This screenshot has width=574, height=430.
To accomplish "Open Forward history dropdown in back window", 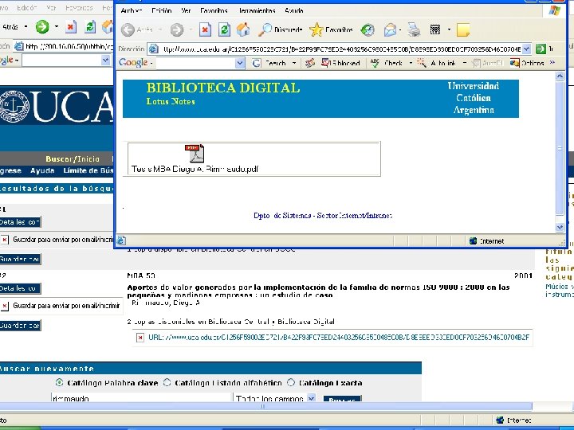I will point(57,26).
